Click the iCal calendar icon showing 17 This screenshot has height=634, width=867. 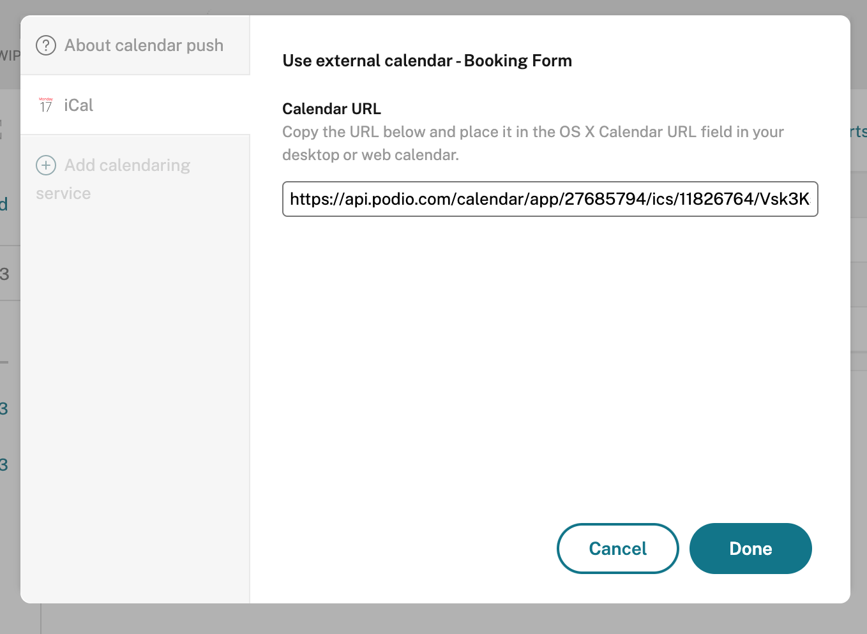pos(46,105)
